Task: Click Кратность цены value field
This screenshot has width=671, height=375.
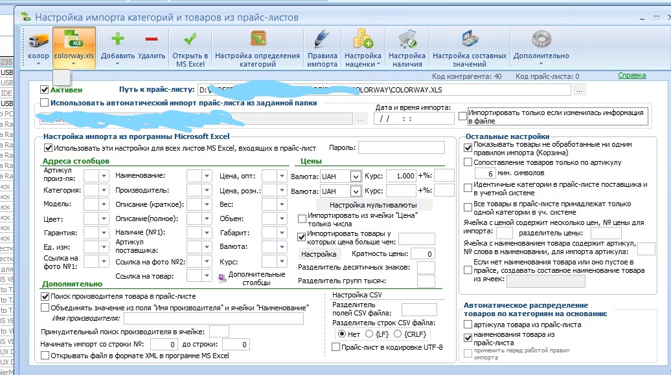Action: point(423,253)
